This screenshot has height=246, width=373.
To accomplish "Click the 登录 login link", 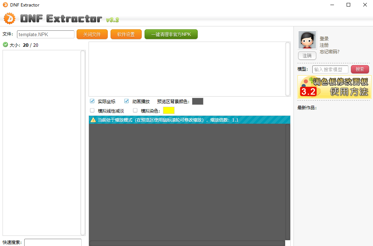I will tap(324, 39).
